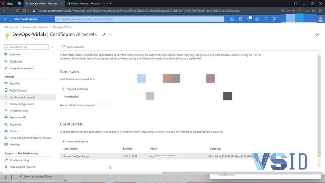Open Authentication in the sidebar
The width and height of the screenshot is (325, 183).
18,90
